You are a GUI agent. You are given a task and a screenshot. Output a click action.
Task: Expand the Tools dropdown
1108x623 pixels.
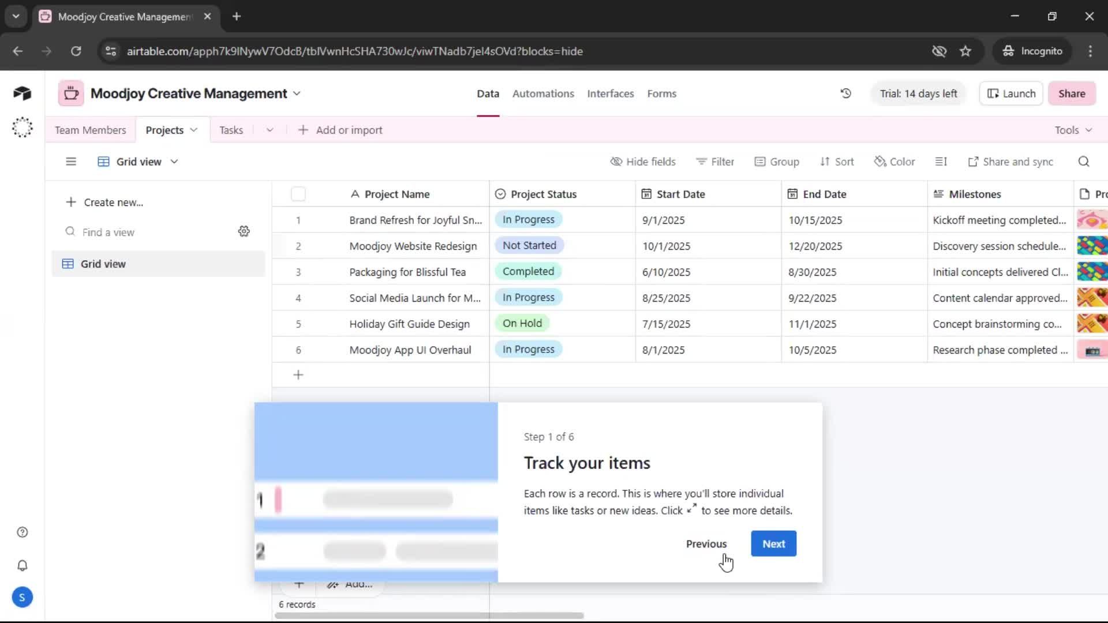[1073, 130]
